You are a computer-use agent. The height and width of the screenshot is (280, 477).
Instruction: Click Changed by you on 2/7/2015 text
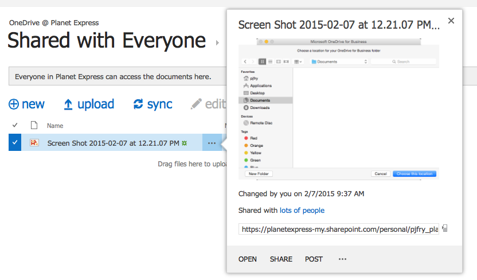click(x=301, y=193)
